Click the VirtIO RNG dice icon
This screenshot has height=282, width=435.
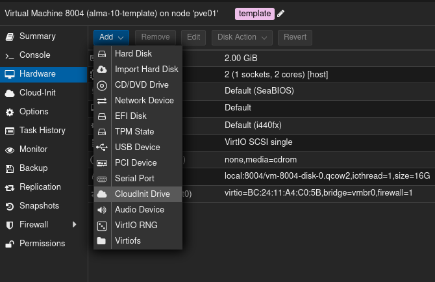[x=102, y=225]
